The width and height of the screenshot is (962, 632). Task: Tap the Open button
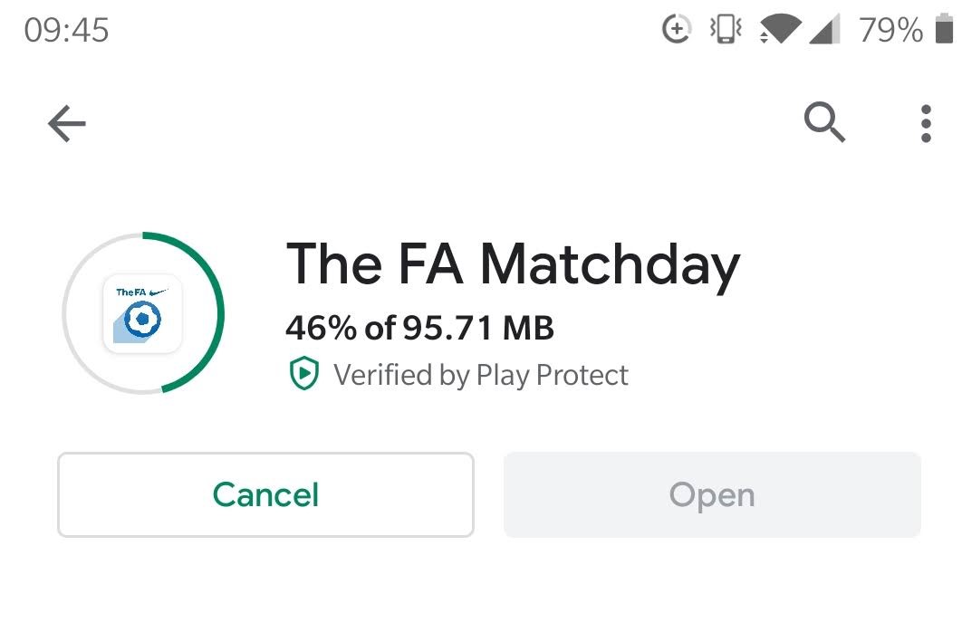[712, 494]
